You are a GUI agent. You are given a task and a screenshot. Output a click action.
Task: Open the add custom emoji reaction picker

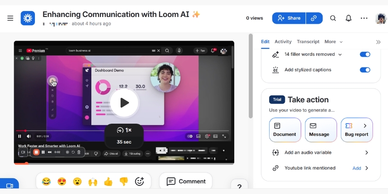(140, 181)
